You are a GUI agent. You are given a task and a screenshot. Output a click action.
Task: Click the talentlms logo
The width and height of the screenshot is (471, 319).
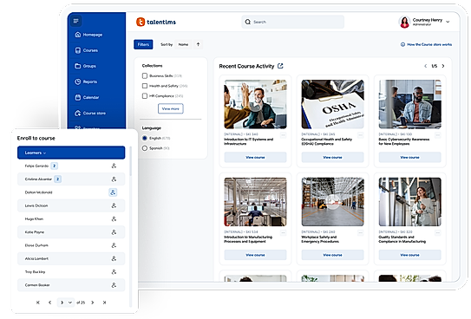[x=156, y=22]
